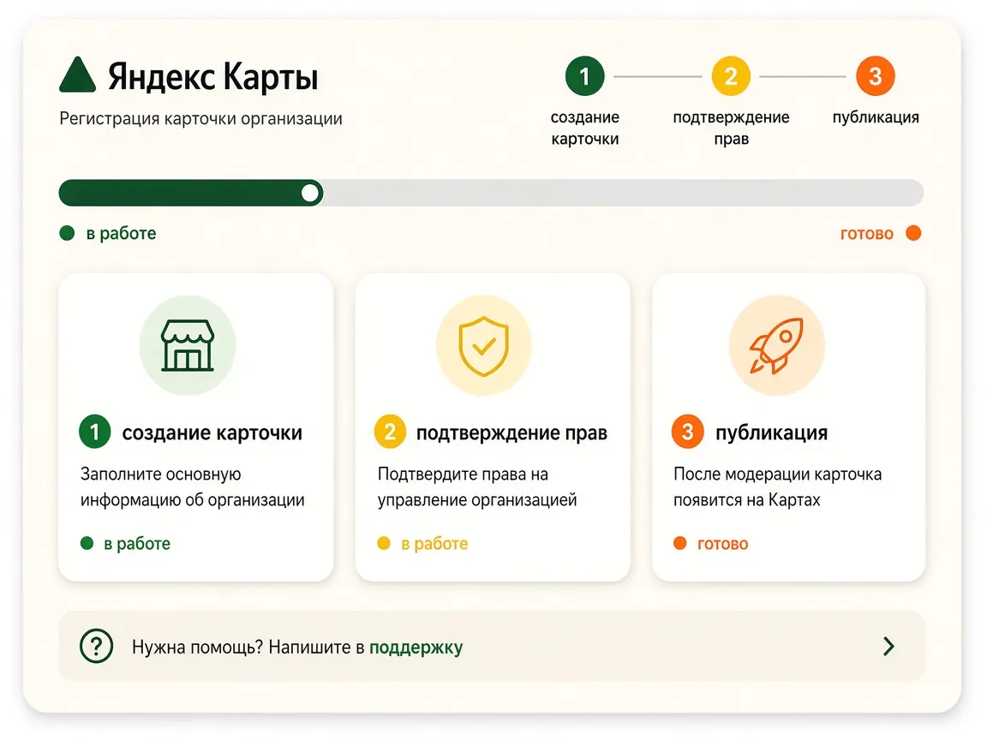
Task: Click 'готово' label under the progress bar
Action: (x=867, y=234)
